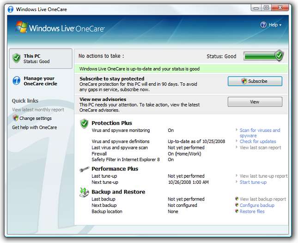Click the shield icon on the status bar
Image resolution: width=298 pixels, height=243 pixels.
pos(279,56)
